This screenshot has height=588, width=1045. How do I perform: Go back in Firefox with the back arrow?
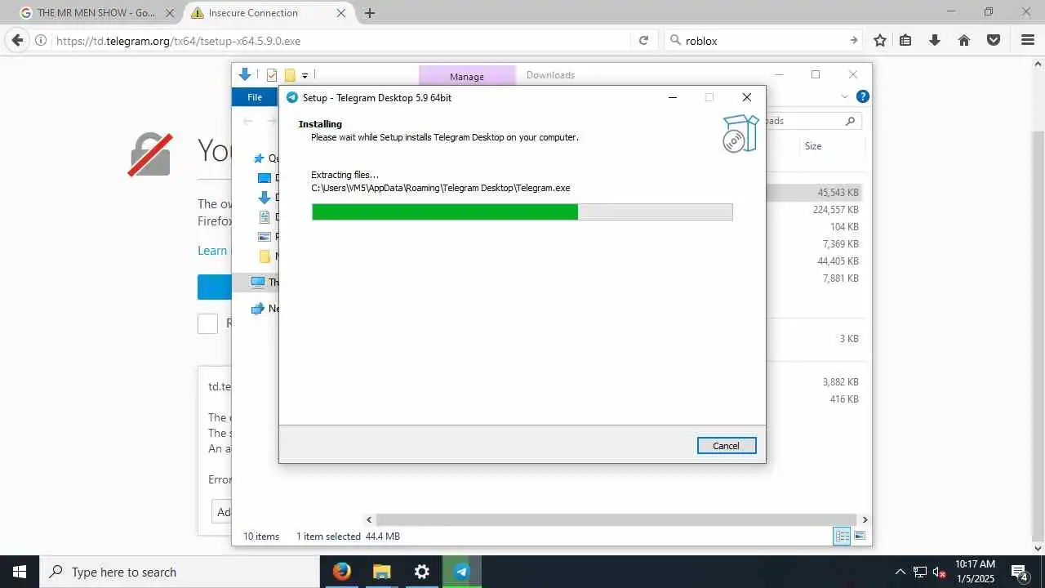point(17,40)
